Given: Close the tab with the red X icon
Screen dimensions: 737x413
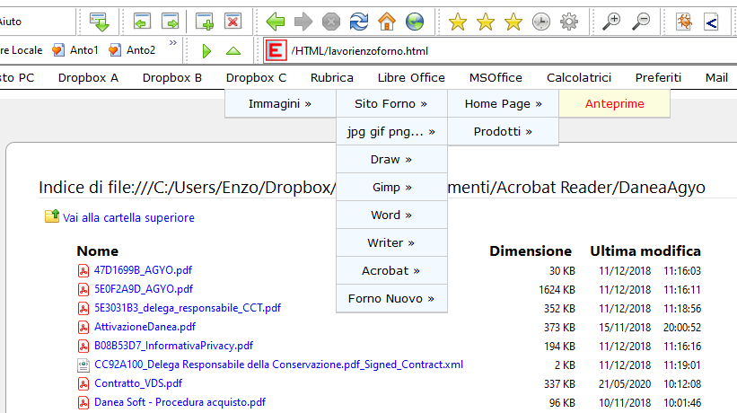Looking at the screenshot, I should [233, 22].
